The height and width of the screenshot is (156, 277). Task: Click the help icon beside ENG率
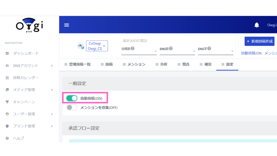[209, 48]
